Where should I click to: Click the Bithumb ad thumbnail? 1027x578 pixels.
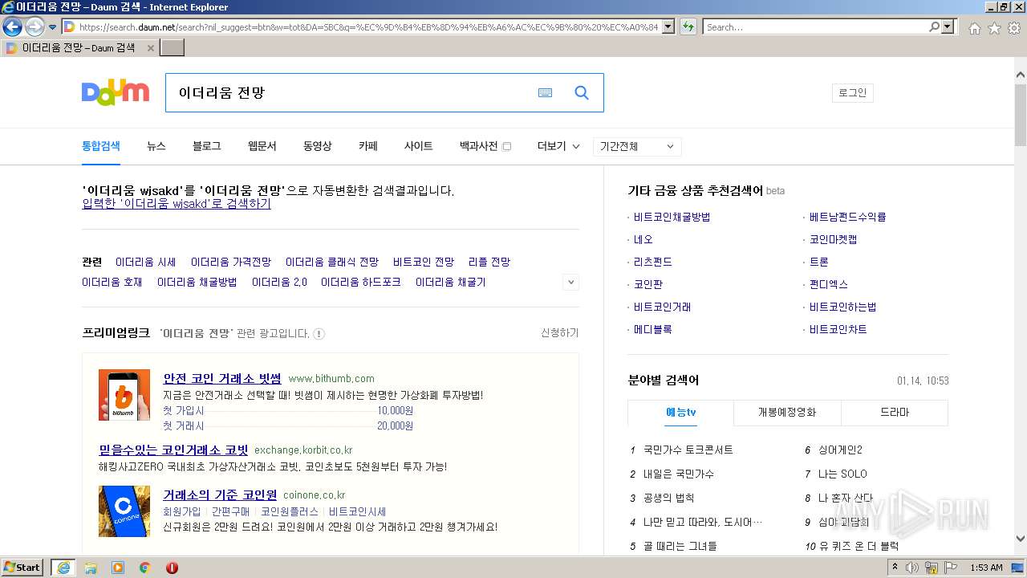click(x=124, y=394)
